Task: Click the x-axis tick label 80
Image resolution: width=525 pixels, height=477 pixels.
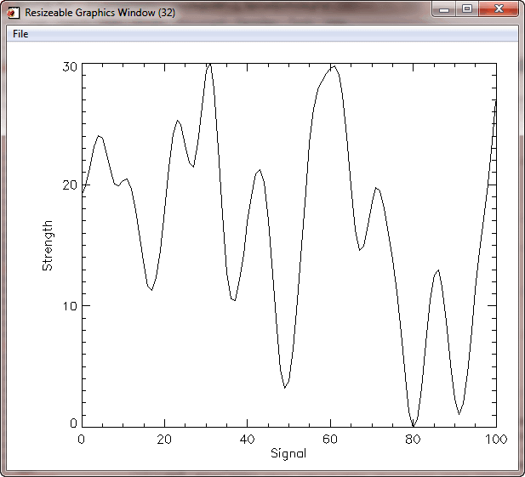Action: (x=413, y=440)
